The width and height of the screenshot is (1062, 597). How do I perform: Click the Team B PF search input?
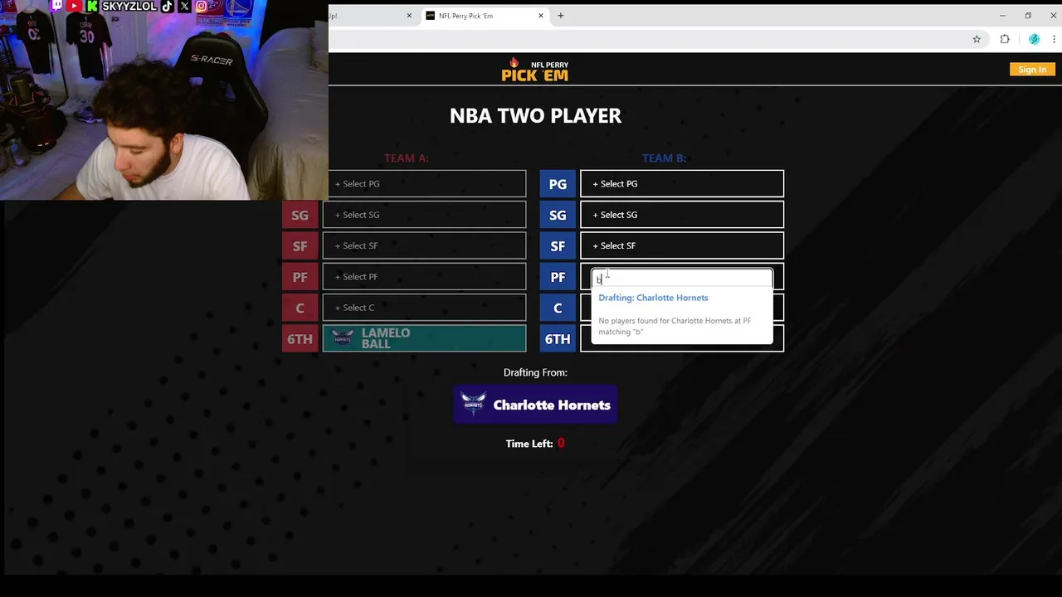point(682,279)
